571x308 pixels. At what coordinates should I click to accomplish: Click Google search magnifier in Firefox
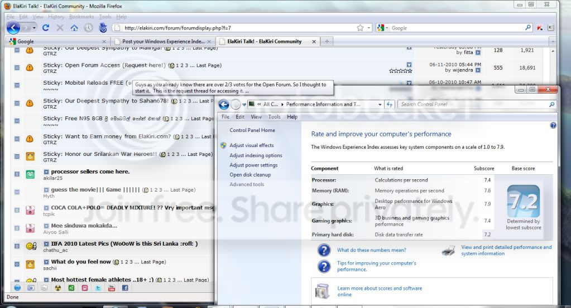click(527, 28)
